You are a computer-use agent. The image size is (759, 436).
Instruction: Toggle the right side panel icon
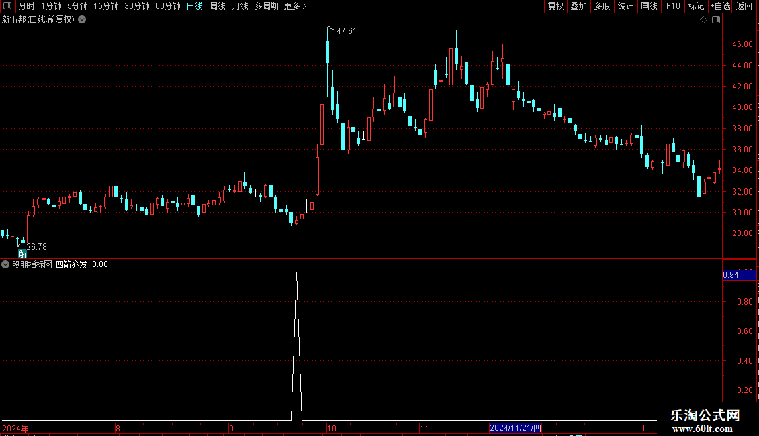pos(716,20)
